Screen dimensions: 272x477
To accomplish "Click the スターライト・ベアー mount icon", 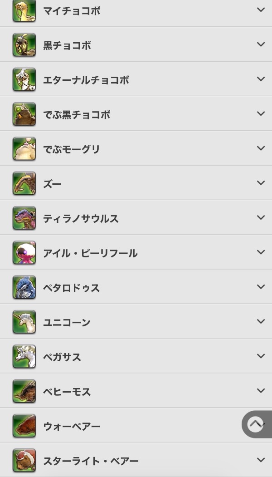I will coord(24,461).
